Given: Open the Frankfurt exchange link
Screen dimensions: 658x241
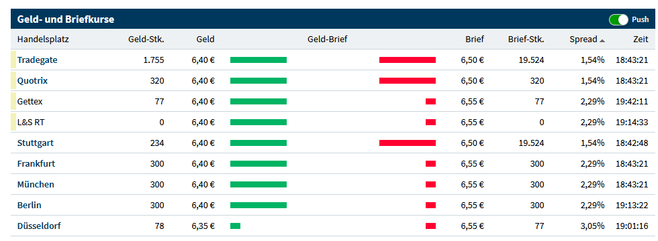Looking at the screenshot, I should 36,163.
